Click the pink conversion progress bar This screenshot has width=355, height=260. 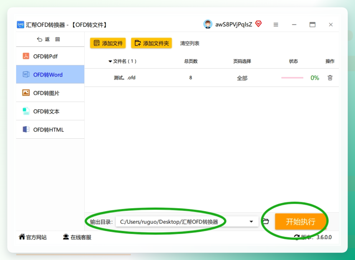tap(292, 78)
